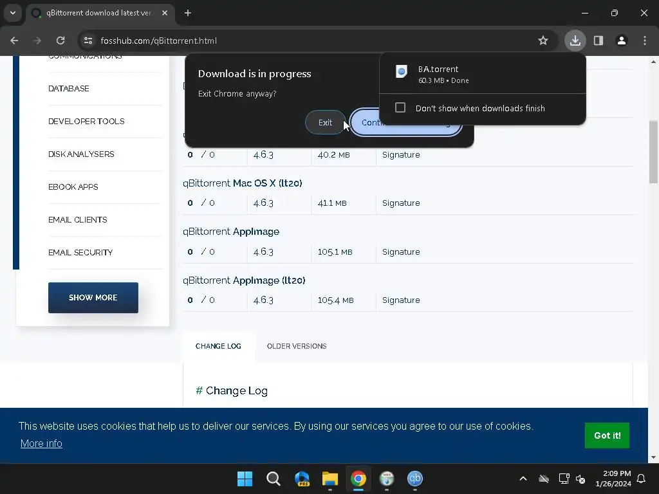Select the Chrome taskbar icon
659x494 pixels.
point(358,479)
